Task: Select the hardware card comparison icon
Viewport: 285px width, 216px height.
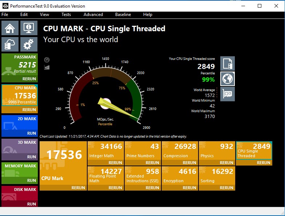Action: [228, 94]
